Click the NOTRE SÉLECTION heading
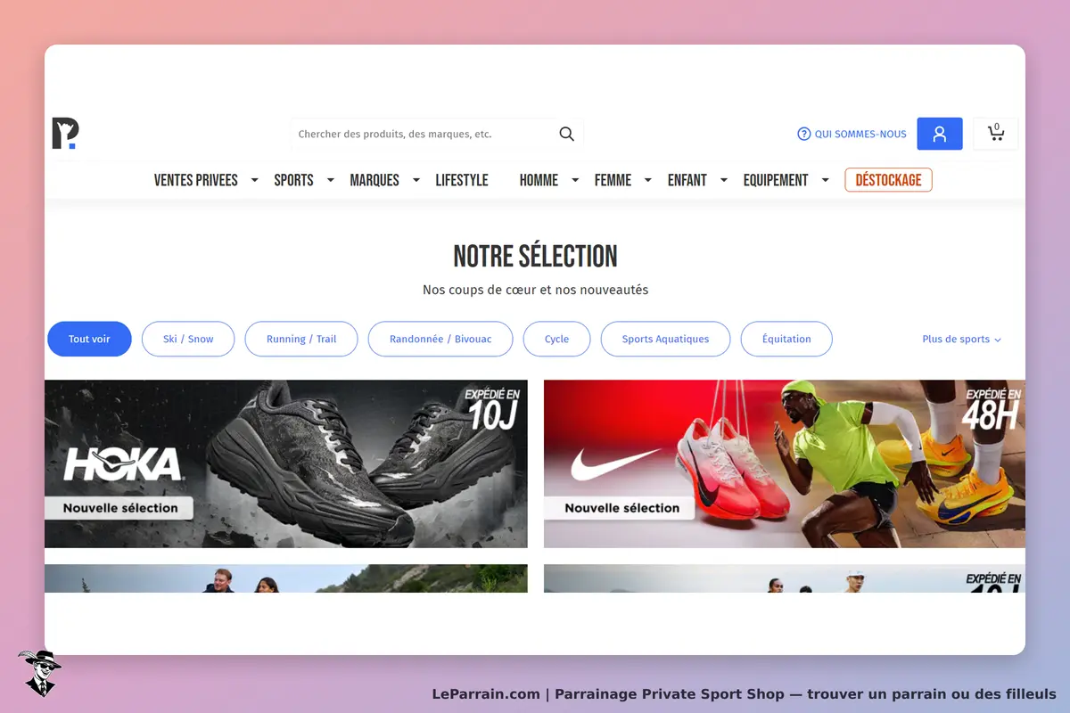This screenshot has height=713, width=1070. (x=535, y=257)
